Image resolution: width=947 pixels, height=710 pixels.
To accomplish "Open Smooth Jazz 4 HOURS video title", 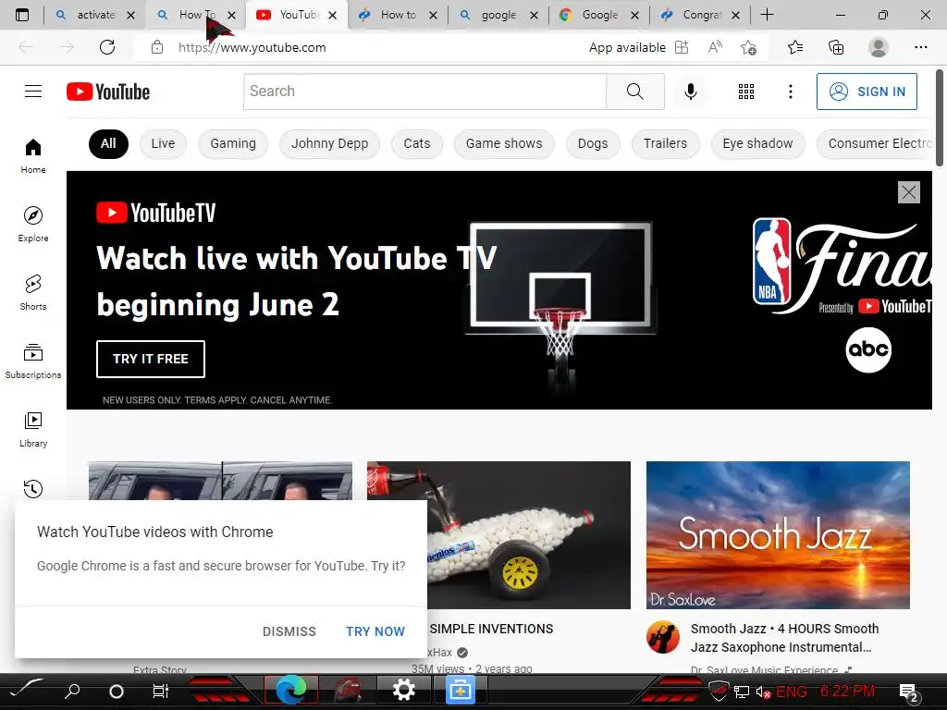I will point(784,638).
